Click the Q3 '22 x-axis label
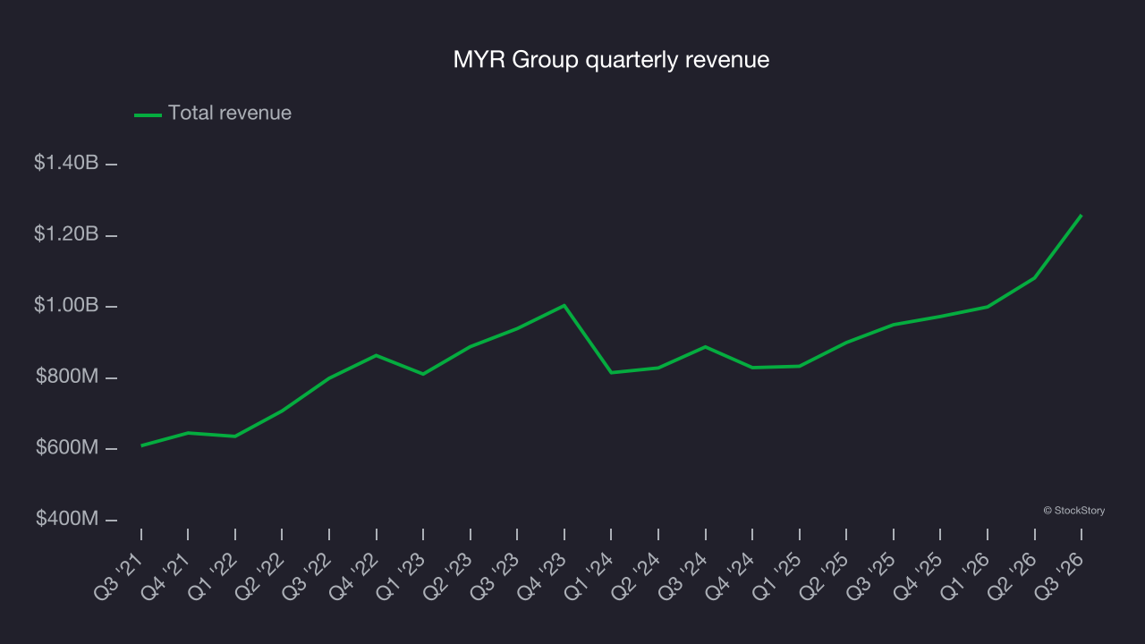This screenshot has width=1145, height=644. (x=306, y=576)
